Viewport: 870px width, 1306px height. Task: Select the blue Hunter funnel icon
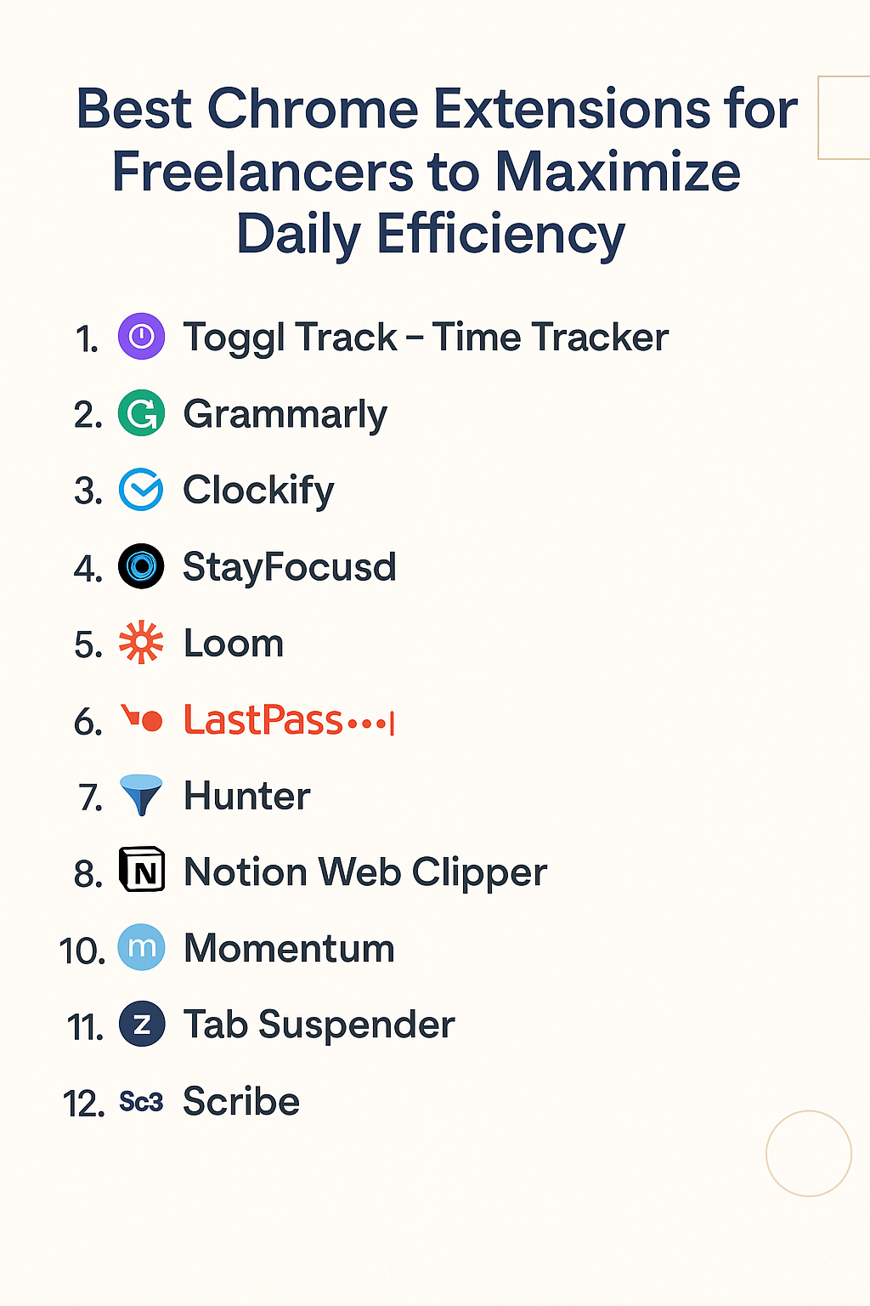pos(141,796)
